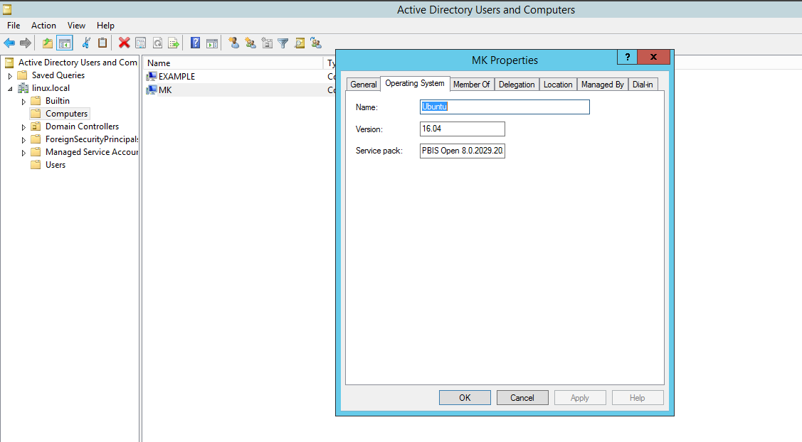Expand the Builtin container in the tree
This screenshot has width=802, height=442.
pyautogui.click(x=22, y=100)
